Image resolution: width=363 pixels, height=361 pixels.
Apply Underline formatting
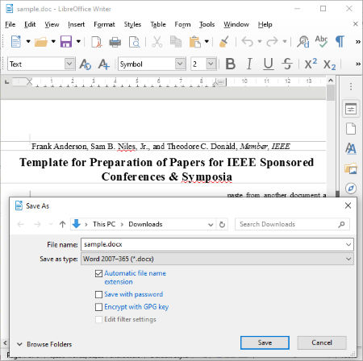[x=268, y=64]
